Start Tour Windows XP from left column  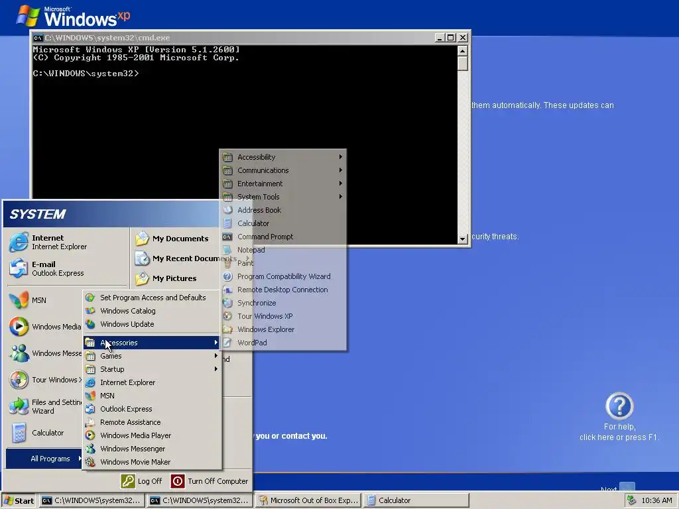(x=45, y=380)
